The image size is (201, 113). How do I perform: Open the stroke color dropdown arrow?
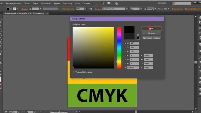18,9
